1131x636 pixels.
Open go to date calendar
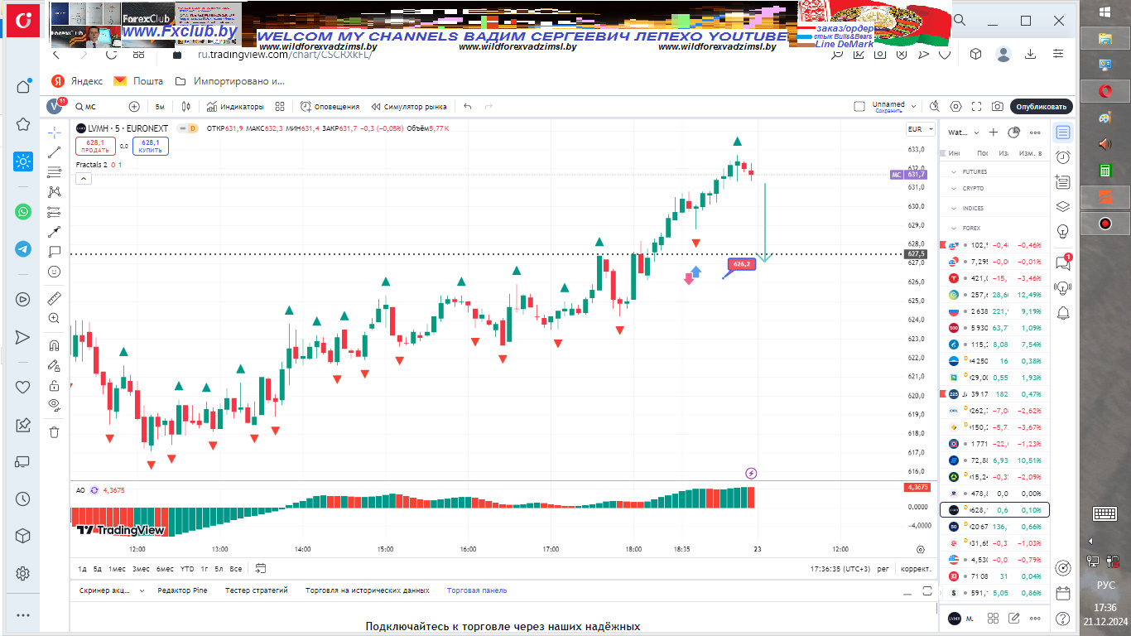click(261, 568)
